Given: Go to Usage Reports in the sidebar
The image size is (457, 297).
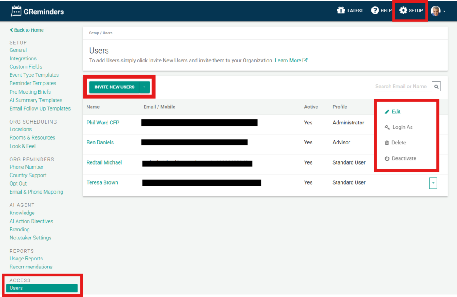Looking at the screenshot, I should (x=26, y=259).
